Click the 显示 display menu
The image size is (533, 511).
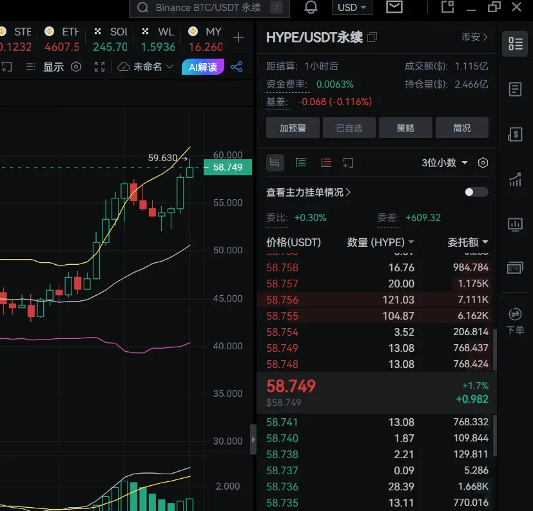coord(53,66)
